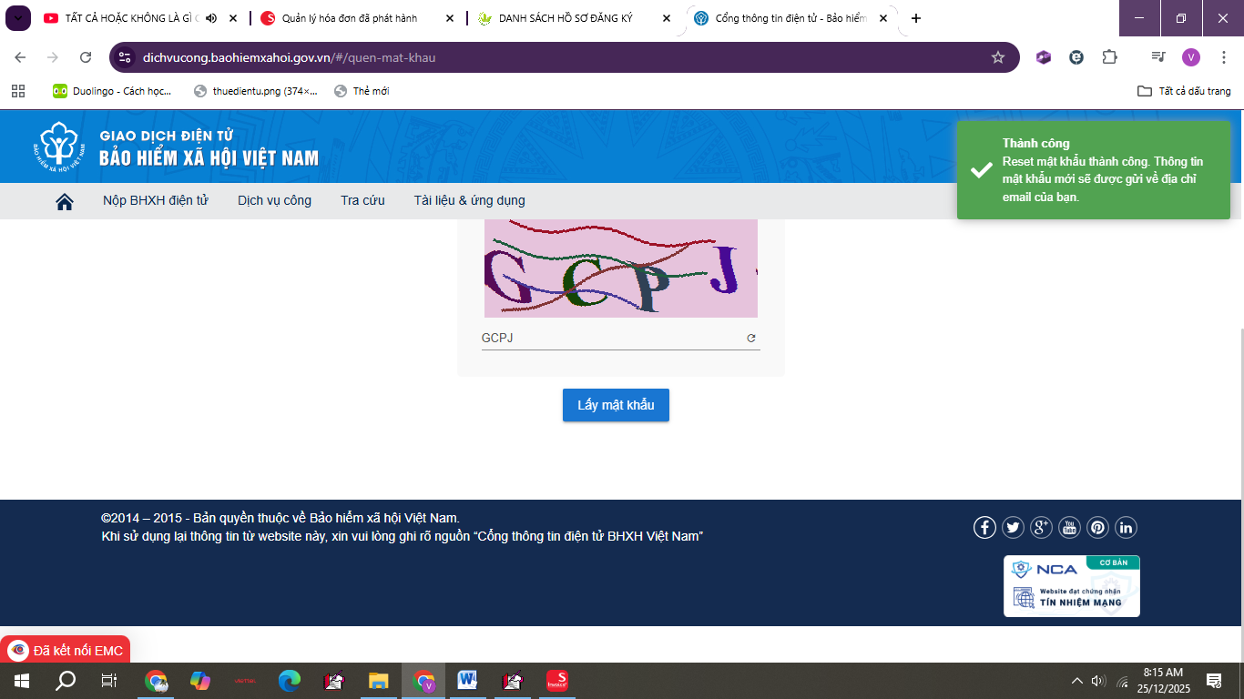Open the Dịch vụ công menu
The image size is (1244, 699).
(x=274, y=201)
